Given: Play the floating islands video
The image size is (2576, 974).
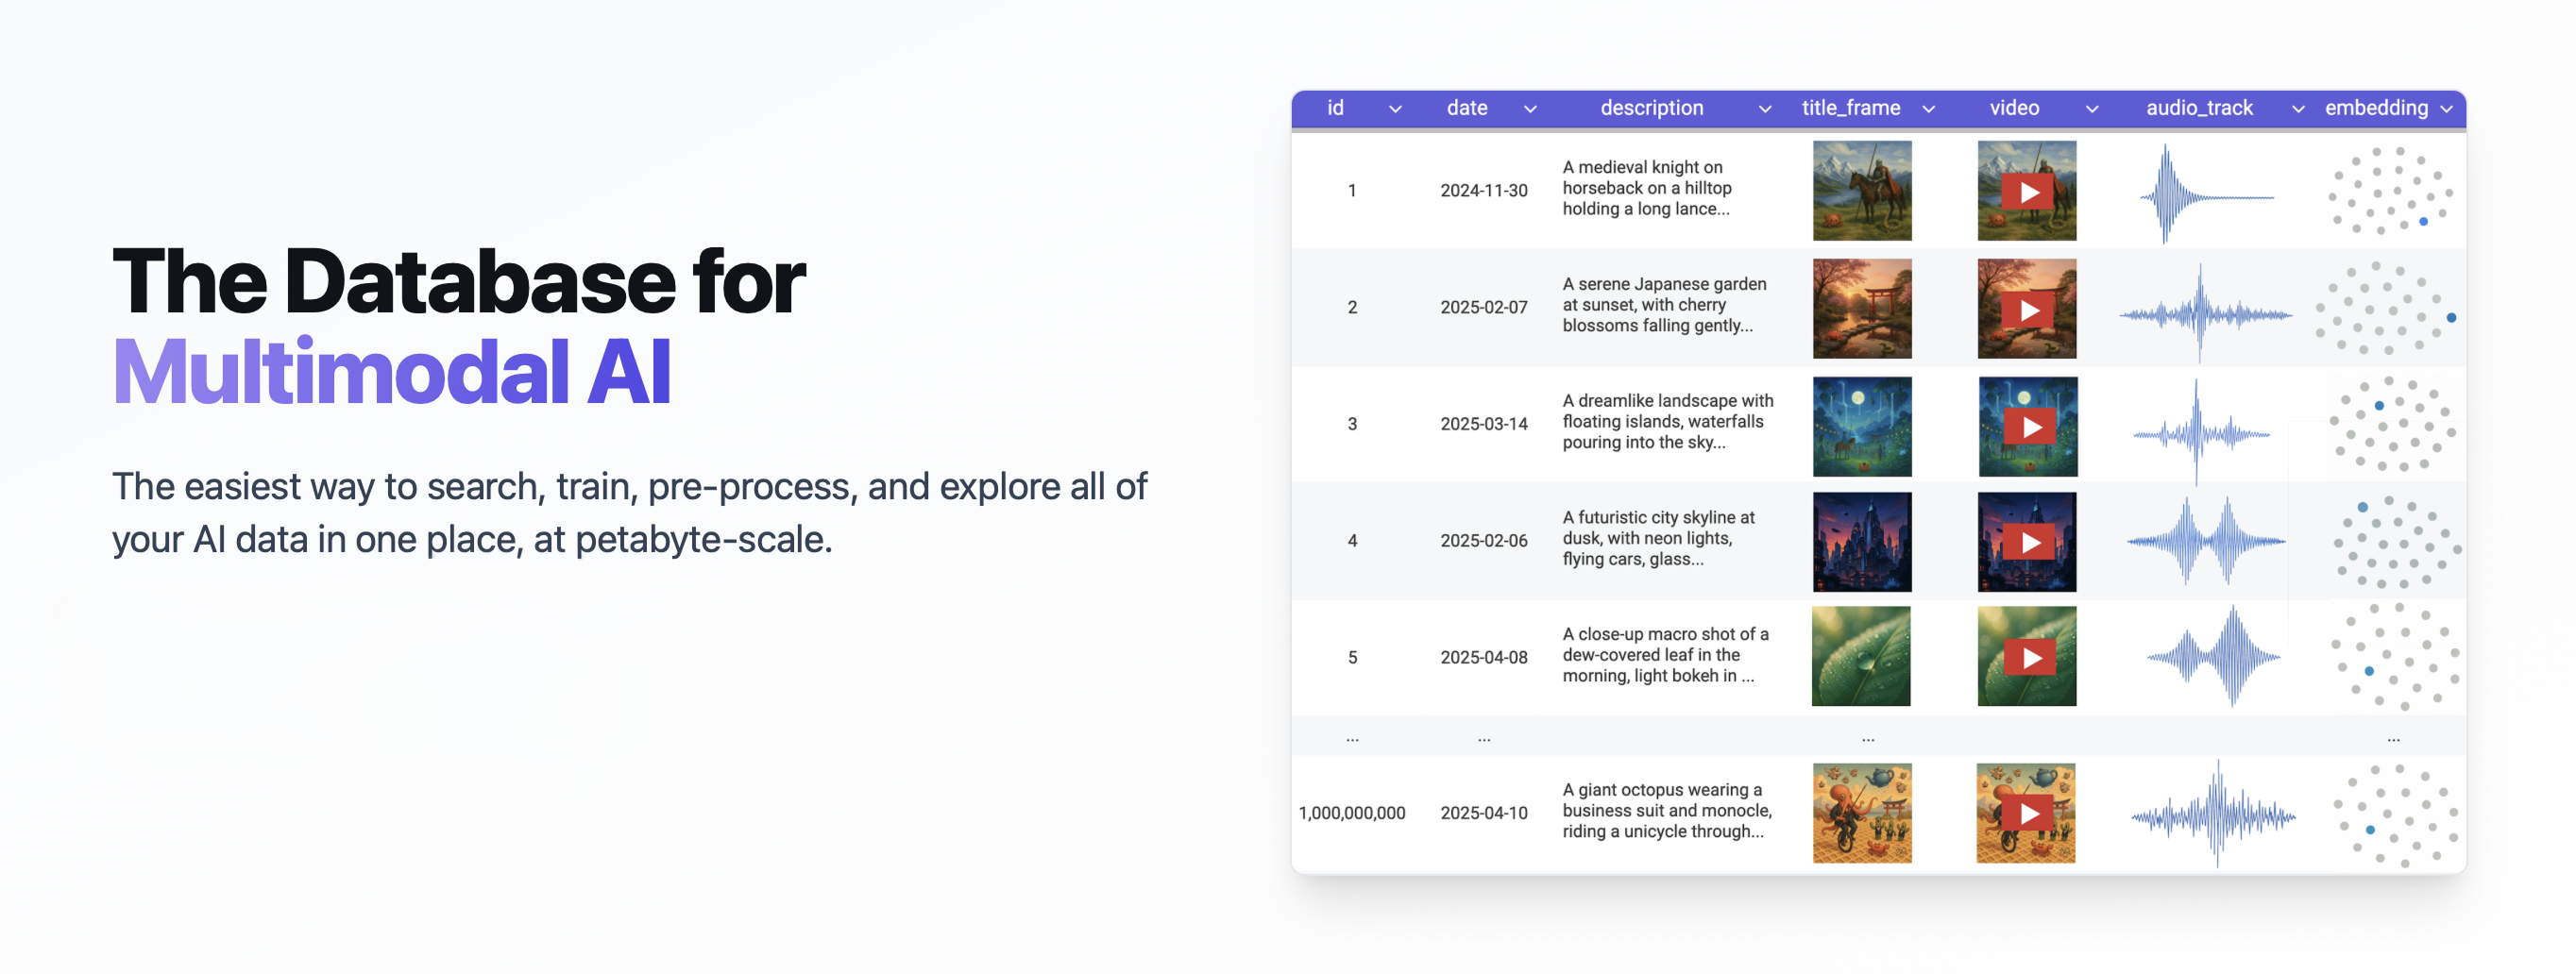Looking at the screenshot, I should (x=2027, y=426).
